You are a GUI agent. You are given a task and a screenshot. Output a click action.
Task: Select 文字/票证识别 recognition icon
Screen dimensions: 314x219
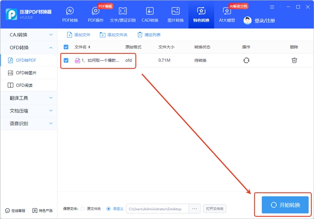click(123, 11)
